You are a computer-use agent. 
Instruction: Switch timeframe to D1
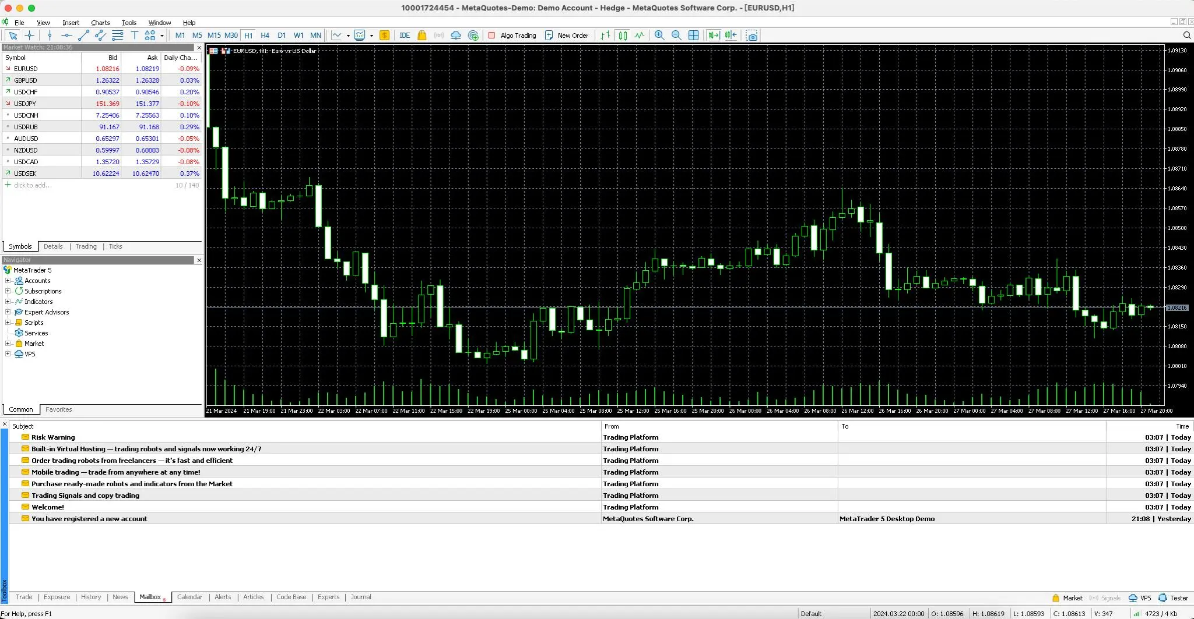(x=282, y=36)
